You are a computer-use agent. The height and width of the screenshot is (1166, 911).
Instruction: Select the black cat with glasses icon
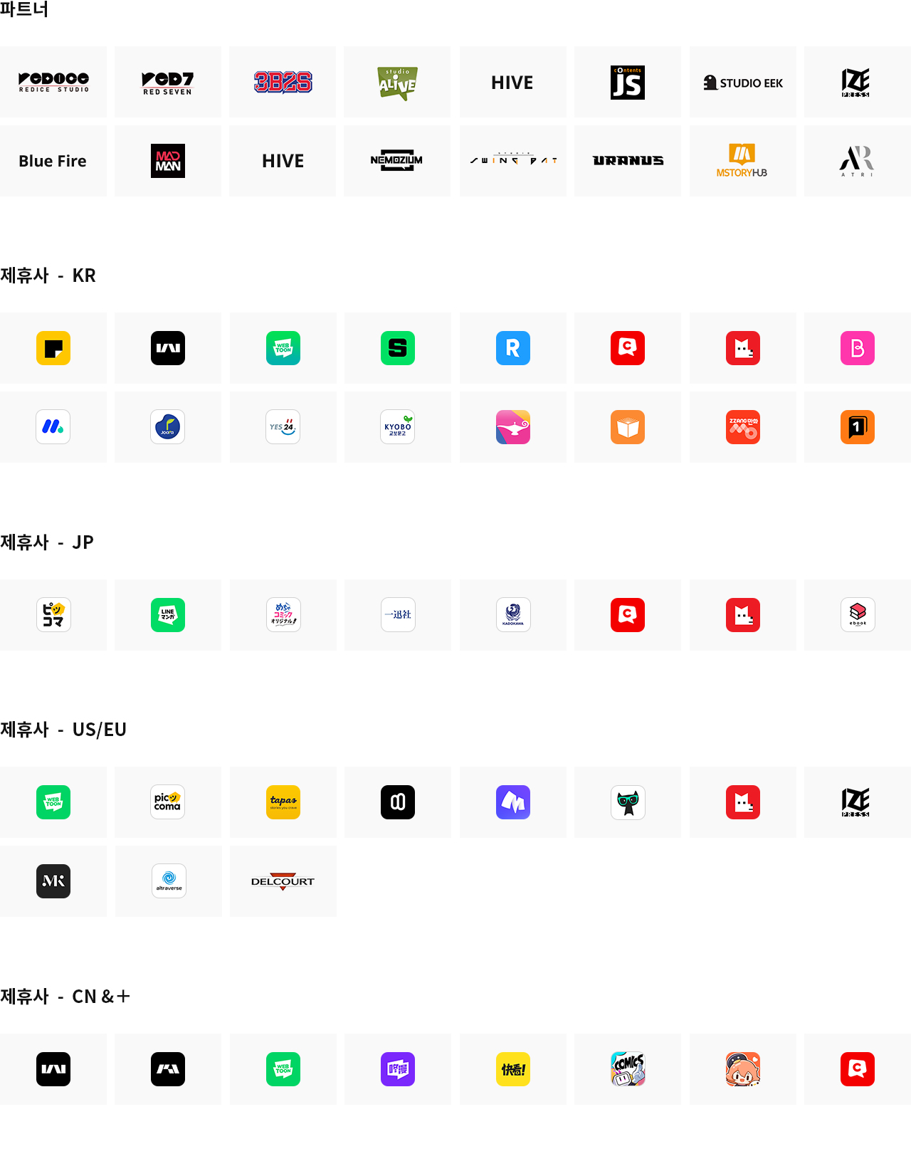pyautogui.click(x=628, y=802)
